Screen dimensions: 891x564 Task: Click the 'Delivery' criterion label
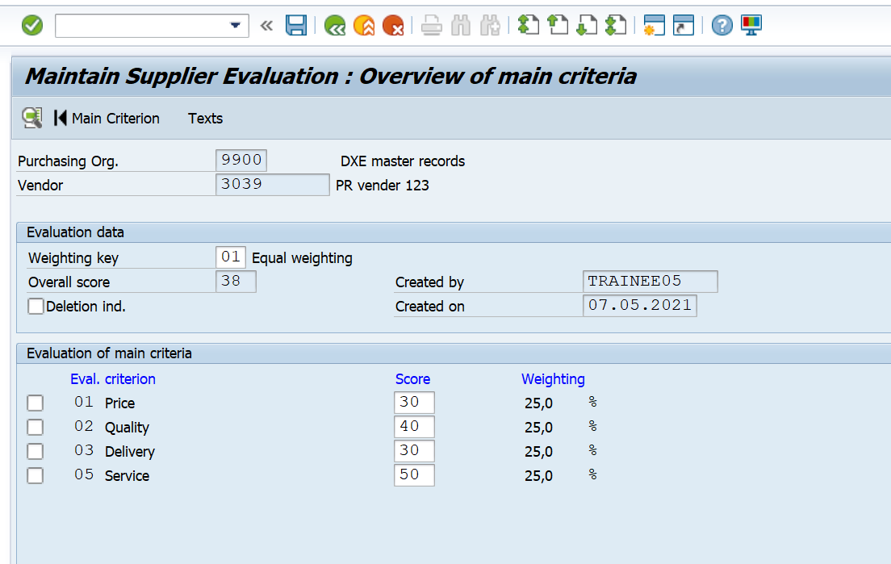[x=130, y=452]
